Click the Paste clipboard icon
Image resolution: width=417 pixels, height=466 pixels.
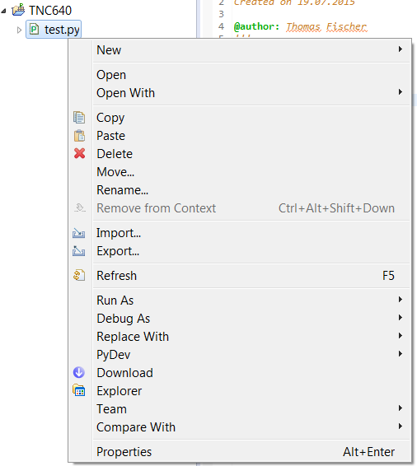[x=79, y=136]
